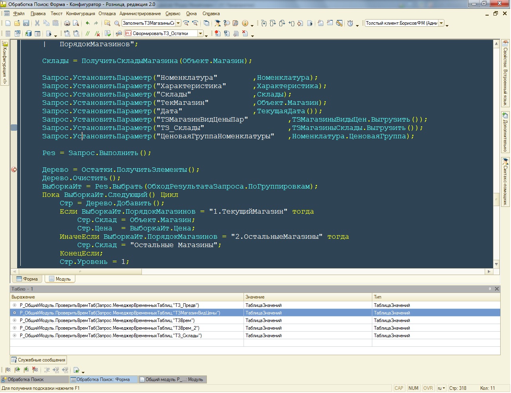Open the Синтакс-помощник side panel
Screen dimensions: 511x393
[505, 182]
